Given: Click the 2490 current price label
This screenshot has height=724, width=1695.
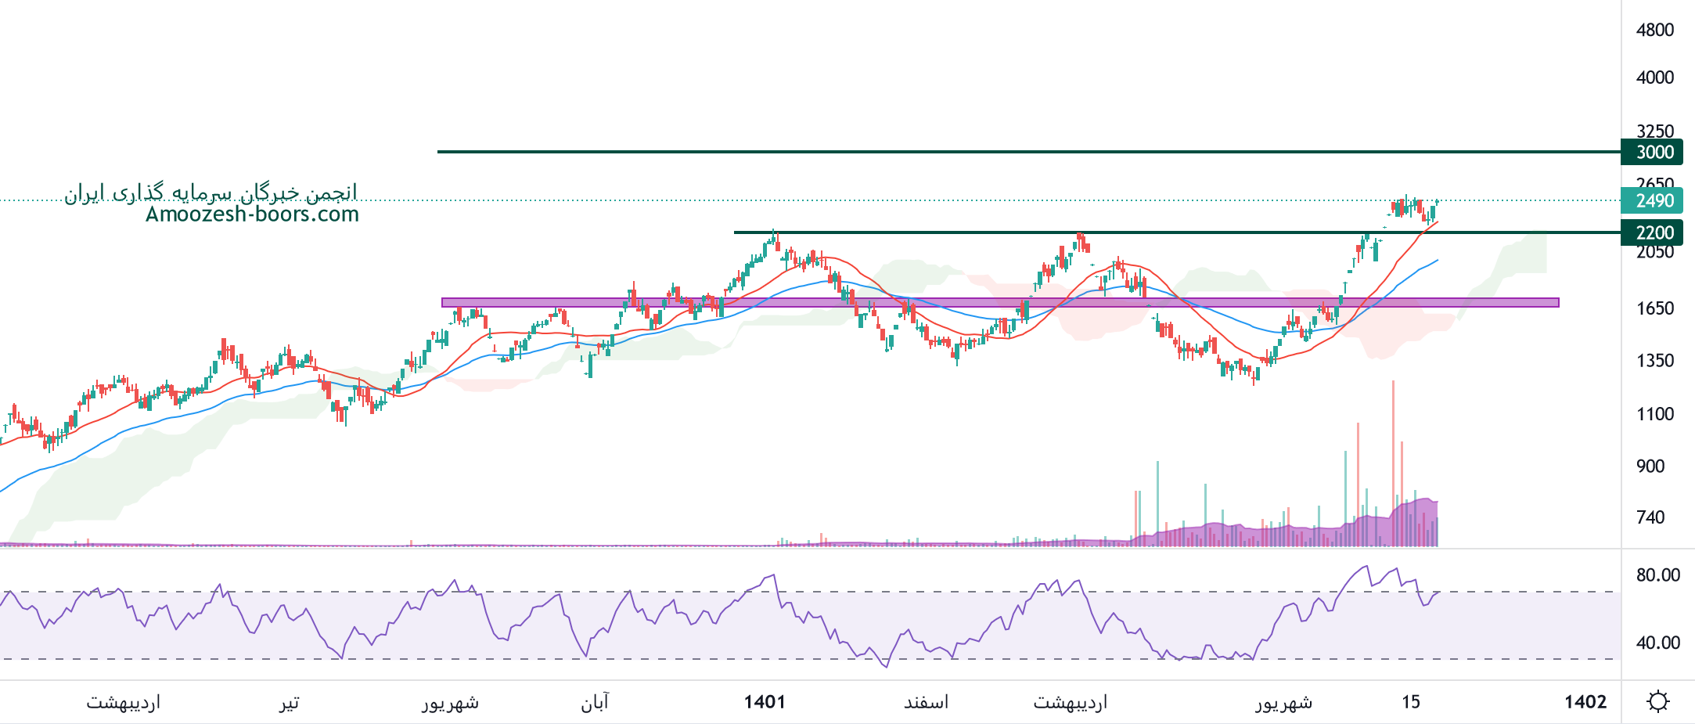Looking at the screenshot, I should click(x=1654, y=201).
